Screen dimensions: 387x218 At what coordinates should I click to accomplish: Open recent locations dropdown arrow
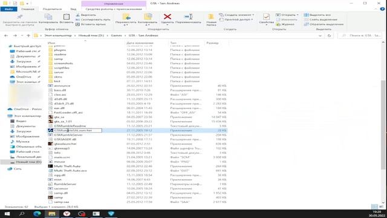22,36
